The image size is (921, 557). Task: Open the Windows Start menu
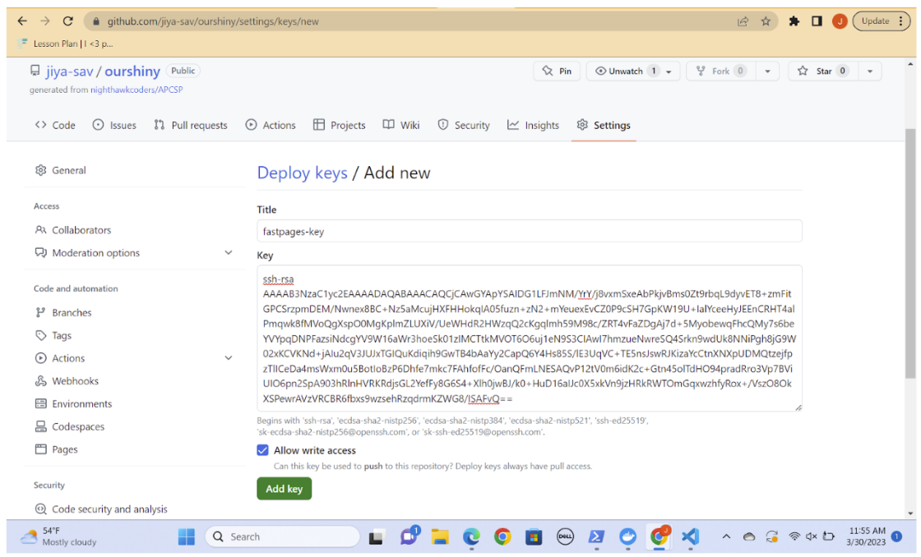click(186, 537)
